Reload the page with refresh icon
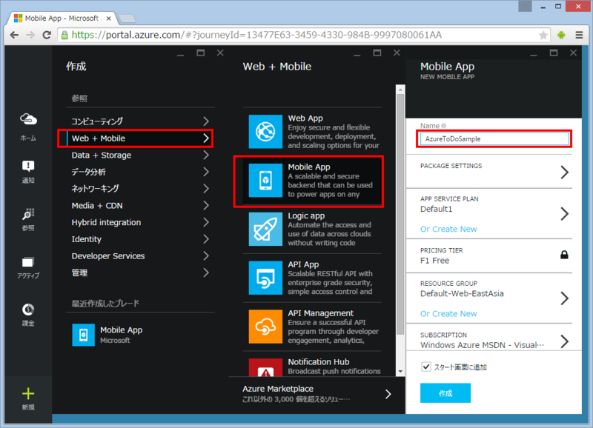593x428 pixels. click(47, 35)
